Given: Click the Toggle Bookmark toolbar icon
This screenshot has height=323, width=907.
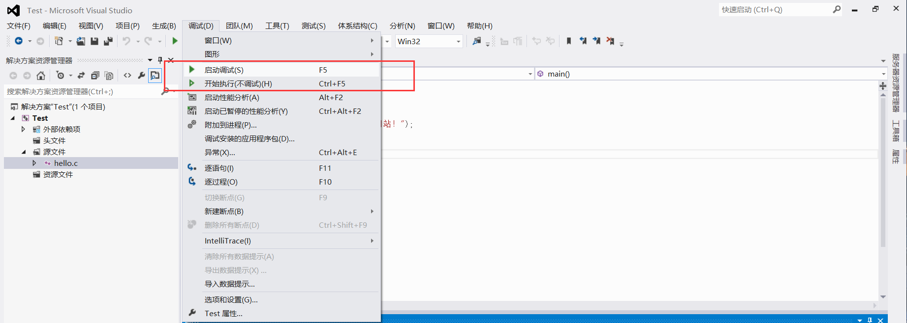Looking at the screenshot, I should (569, 41).
